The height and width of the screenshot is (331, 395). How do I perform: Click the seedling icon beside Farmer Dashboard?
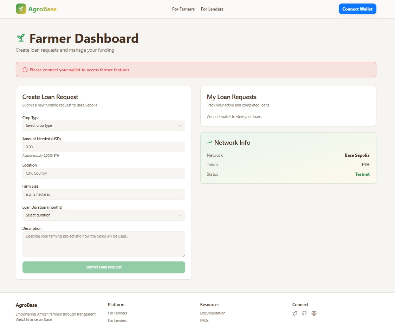coord(21,38)
